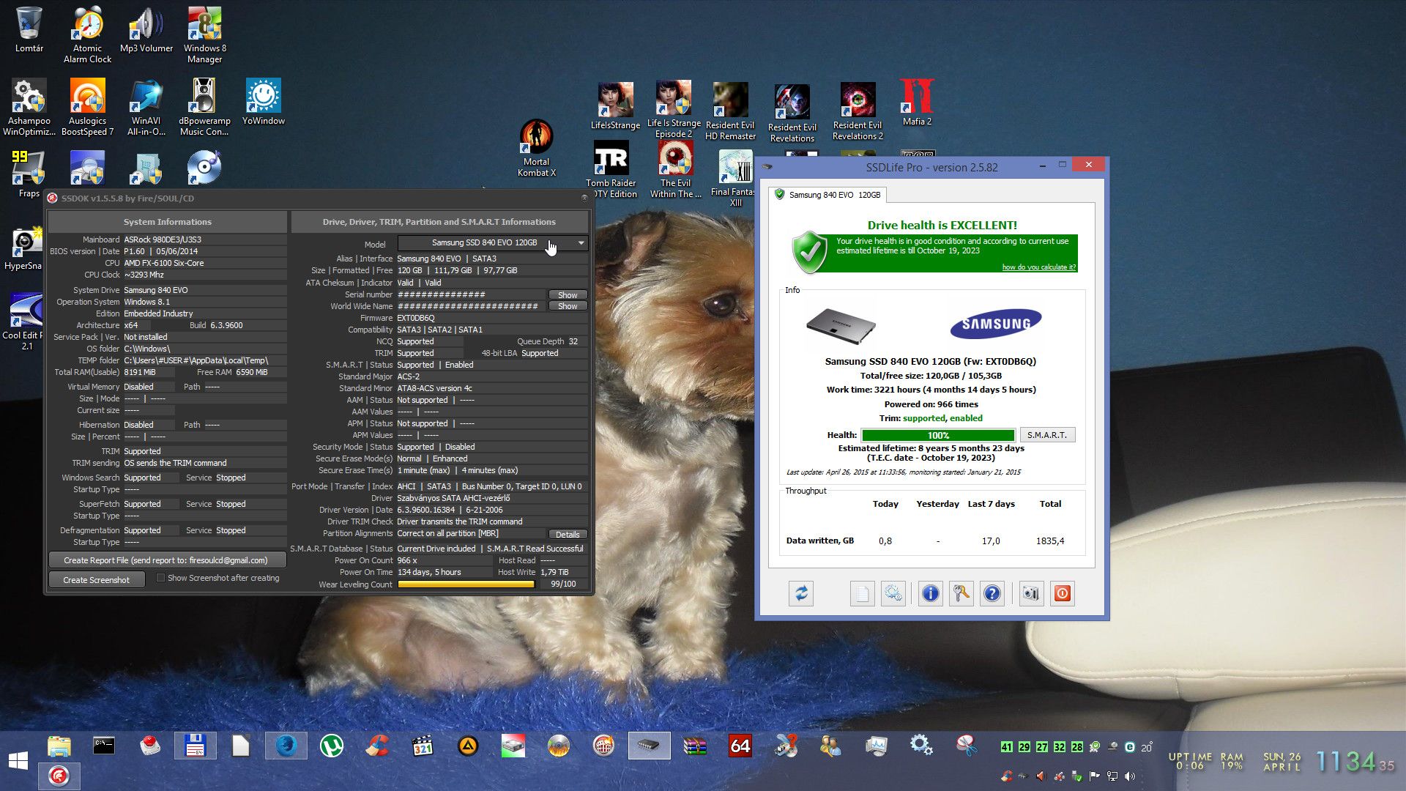
Task: Open the report page icon in SSDLife
Action: (862, 593)
